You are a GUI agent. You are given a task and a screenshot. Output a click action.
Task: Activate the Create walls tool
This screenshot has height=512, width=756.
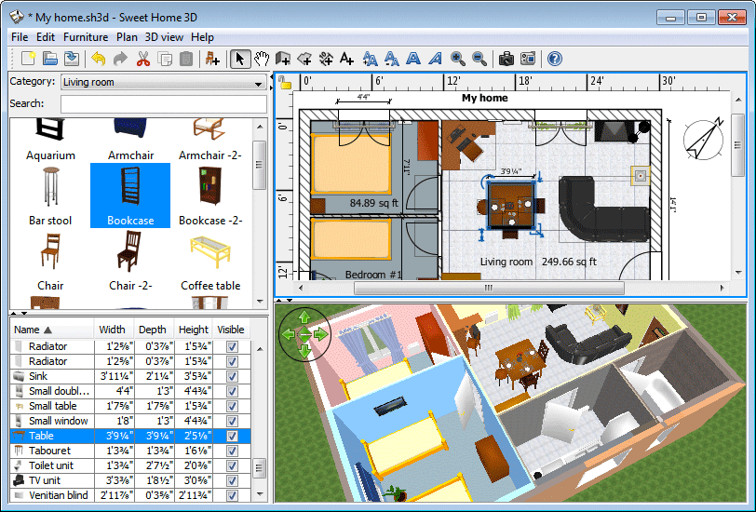click(x=283, y=59)
